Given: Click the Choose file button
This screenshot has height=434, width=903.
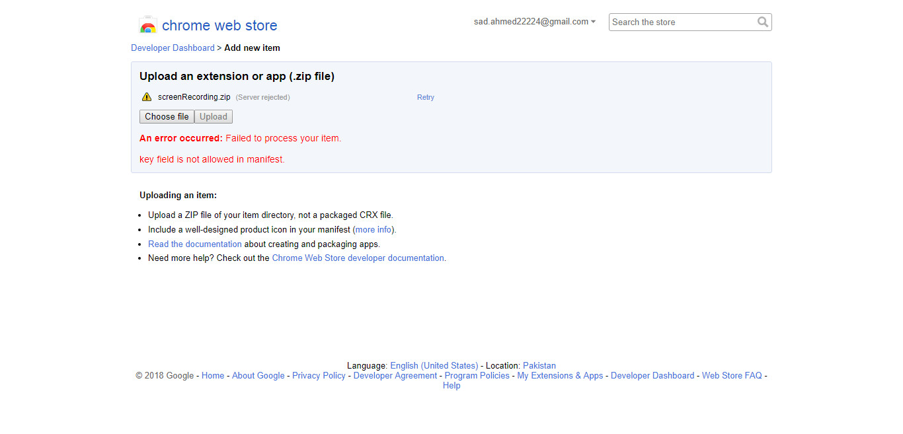Looking at the screenshot, I should (x=167, y=116).
